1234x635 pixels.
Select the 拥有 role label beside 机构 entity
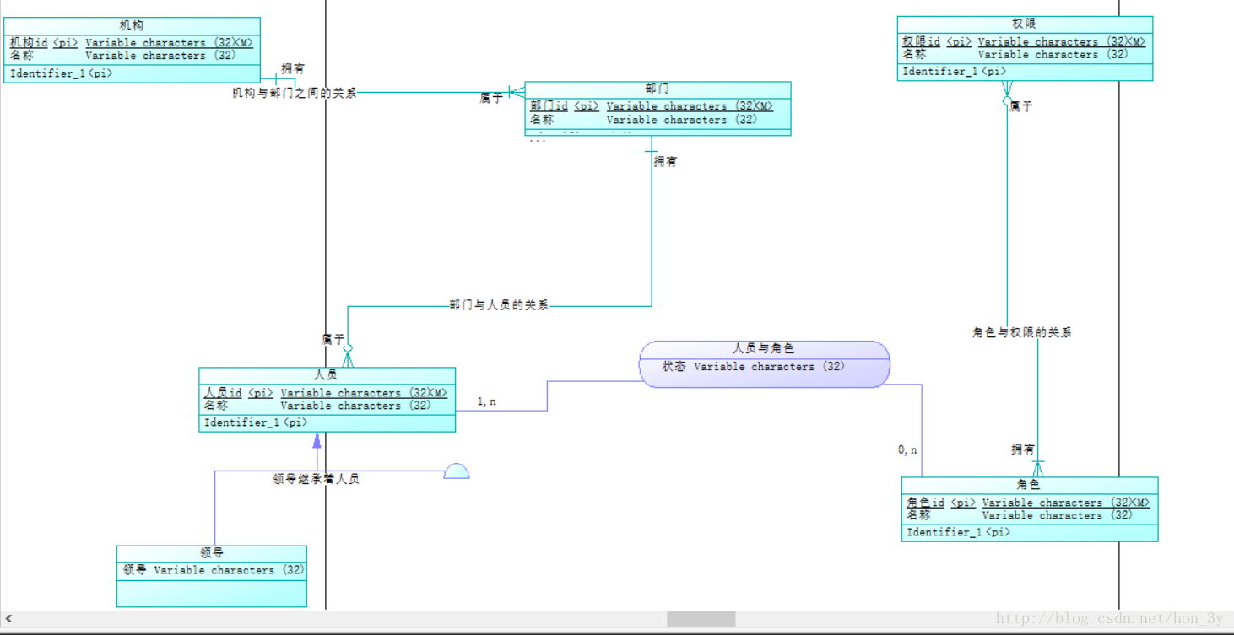tap(293, 69)
